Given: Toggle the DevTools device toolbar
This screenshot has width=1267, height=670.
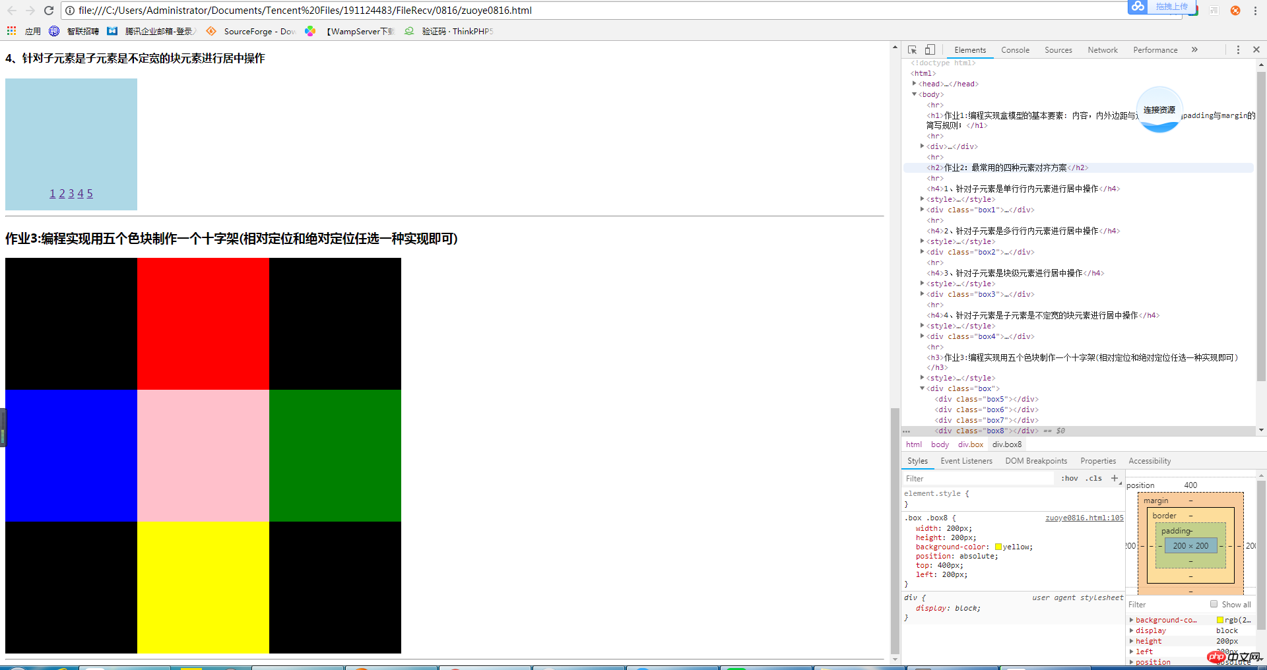Looking at the screenshot, I should [930, 50].
